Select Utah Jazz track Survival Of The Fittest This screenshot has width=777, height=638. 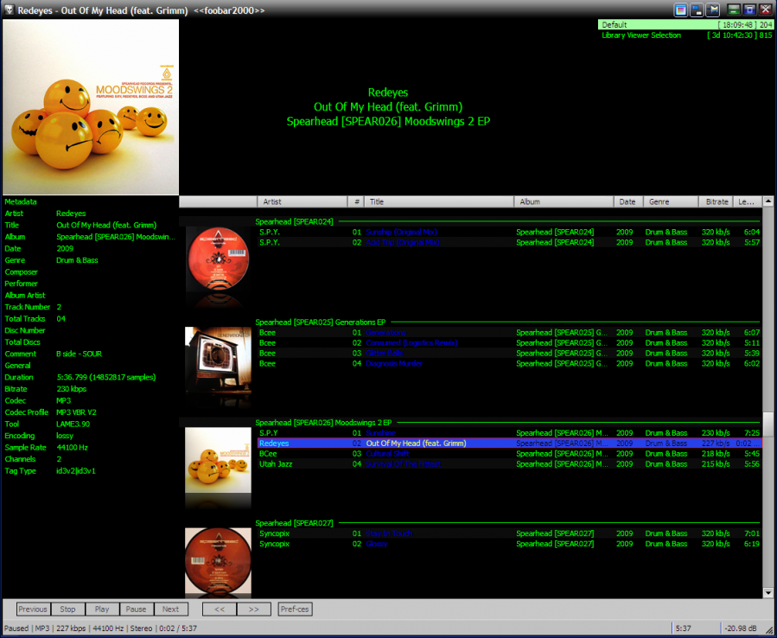pyautogui.click(x=509, y=464)
